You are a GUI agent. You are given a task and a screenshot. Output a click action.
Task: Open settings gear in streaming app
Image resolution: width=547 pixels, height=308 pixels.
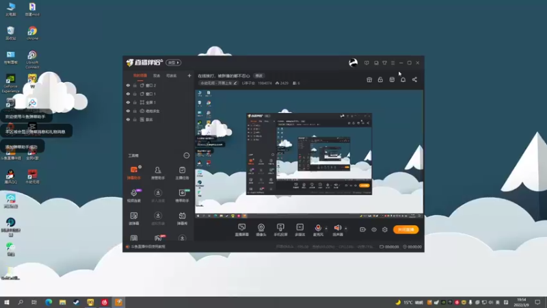385,229
